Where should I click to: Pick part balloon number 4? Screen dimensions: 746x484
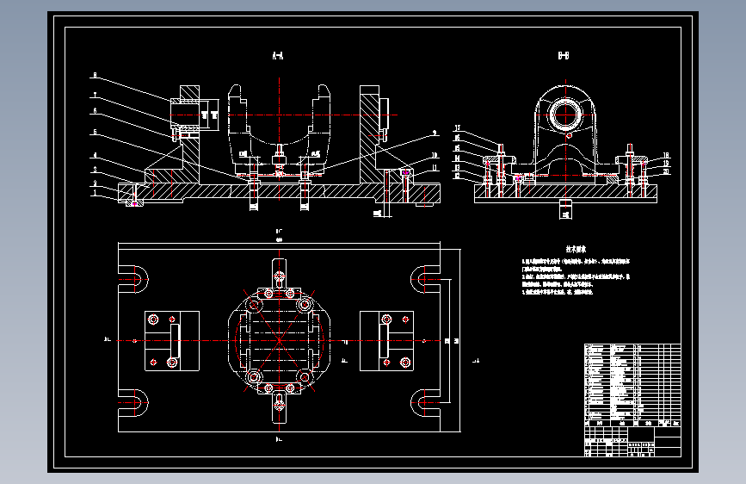click(95, 155)
